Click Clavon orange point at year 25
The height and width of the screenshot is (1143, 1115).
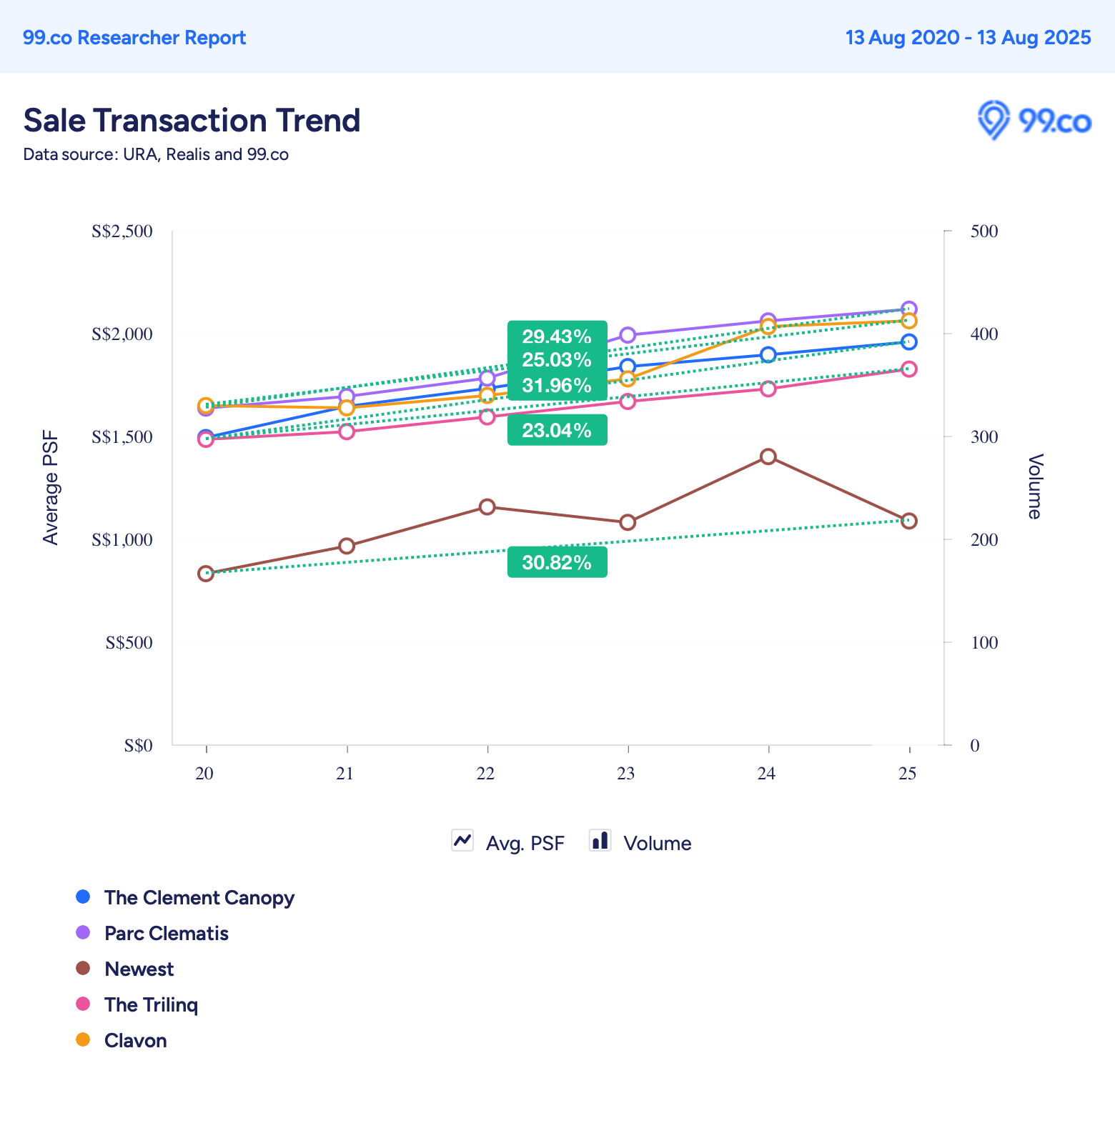point(909,321)
